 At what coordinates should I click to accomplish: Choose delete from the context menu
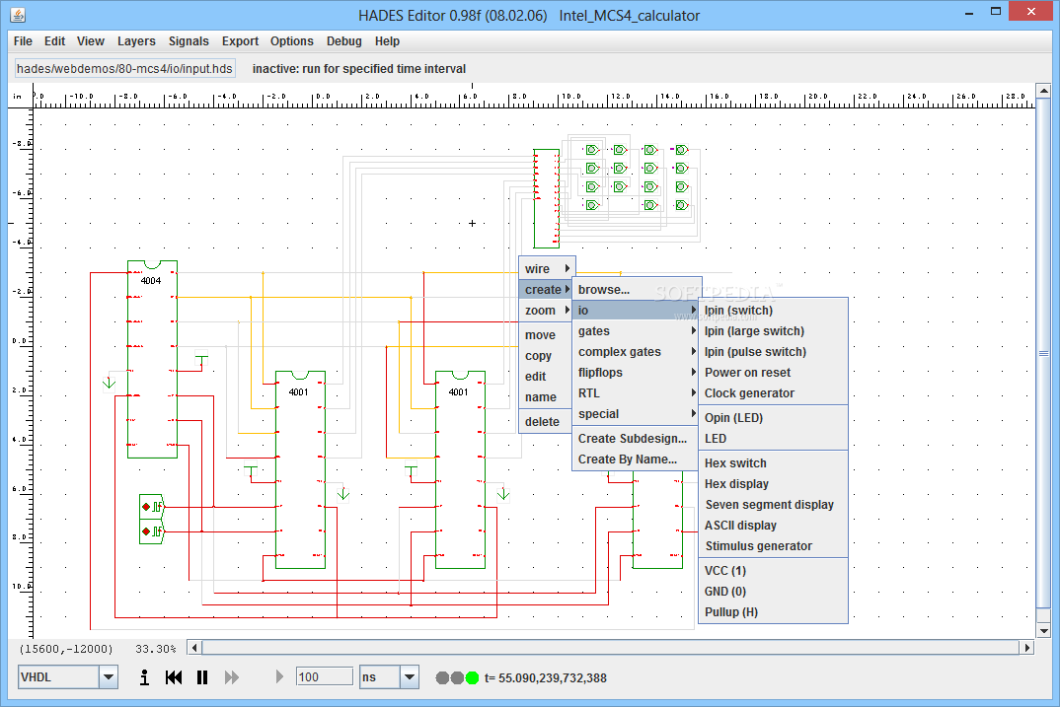547,421
